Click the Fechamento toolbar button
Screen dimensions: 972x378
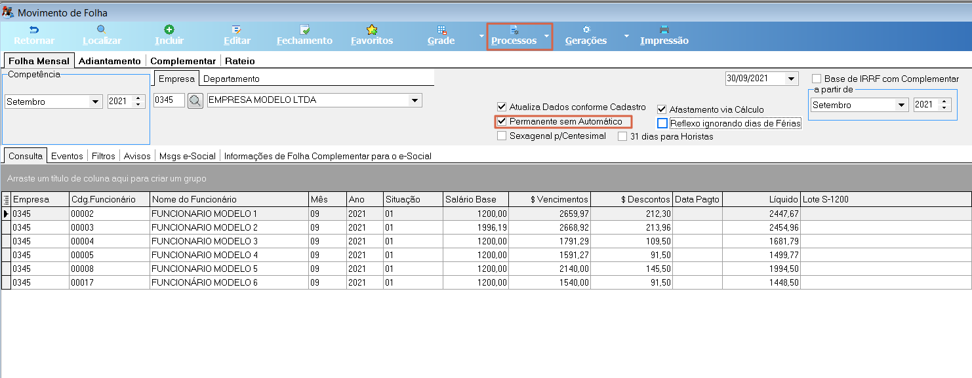pos(304,35)
